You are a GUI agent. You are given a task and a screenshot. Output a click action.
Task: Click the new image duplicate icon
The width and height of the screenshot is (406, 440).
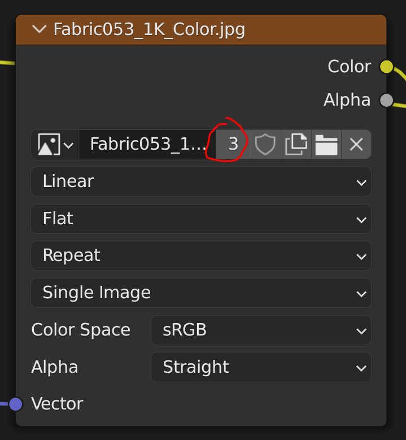pyautogui.click(x=296, y=145)
